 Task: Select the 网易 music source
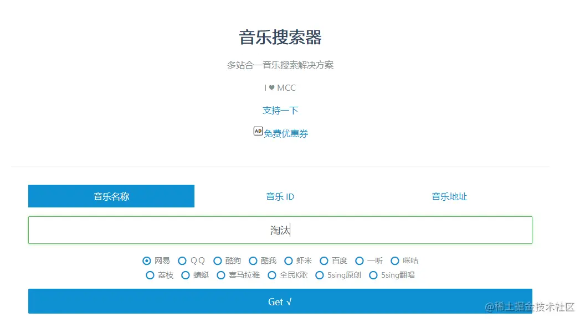coord(146,261)
